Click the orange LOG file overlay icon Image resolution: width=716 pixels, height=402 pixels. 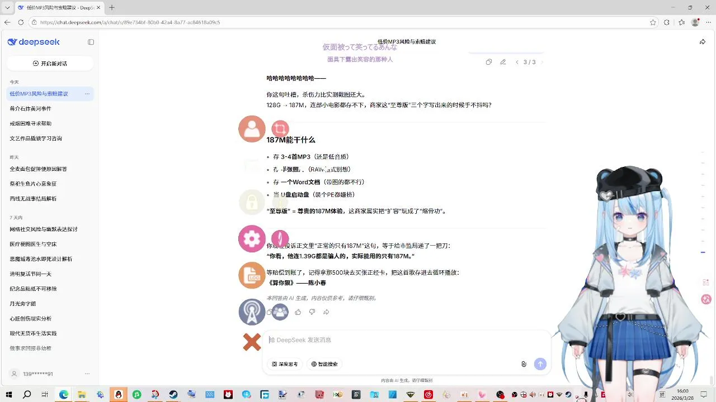(252, 275)
